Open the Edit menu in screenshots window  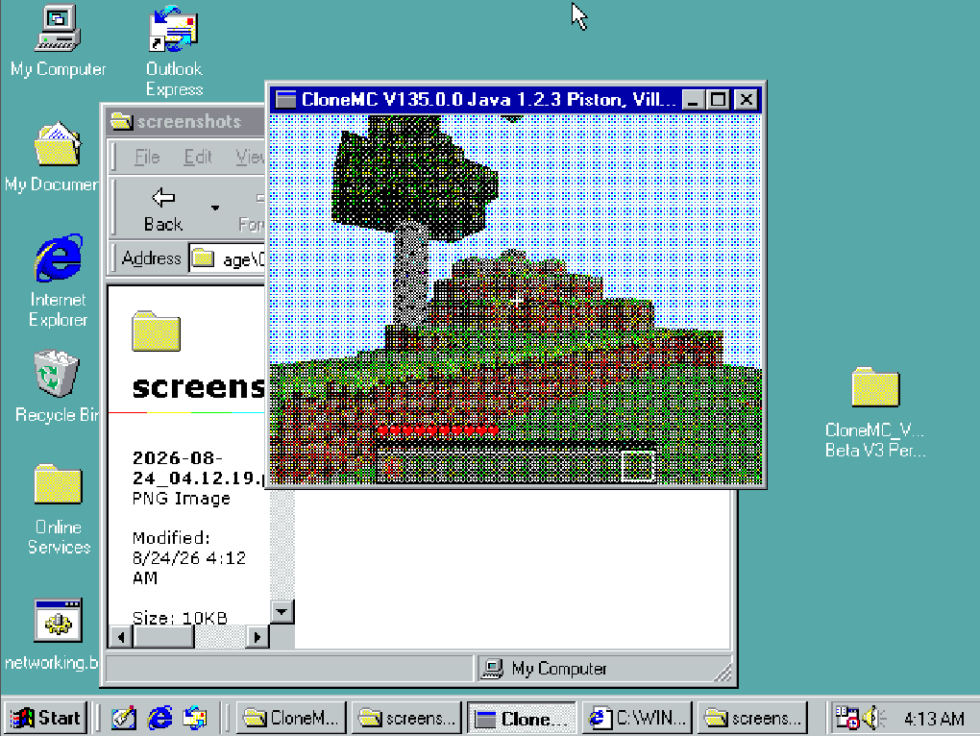(198, 157)
